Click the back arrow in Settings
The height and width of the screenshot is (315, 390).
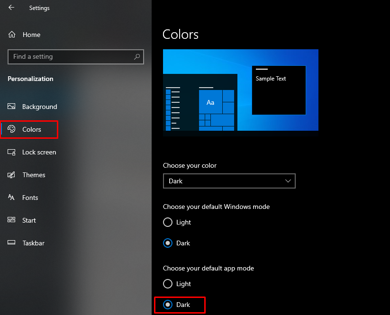(11, 8)
